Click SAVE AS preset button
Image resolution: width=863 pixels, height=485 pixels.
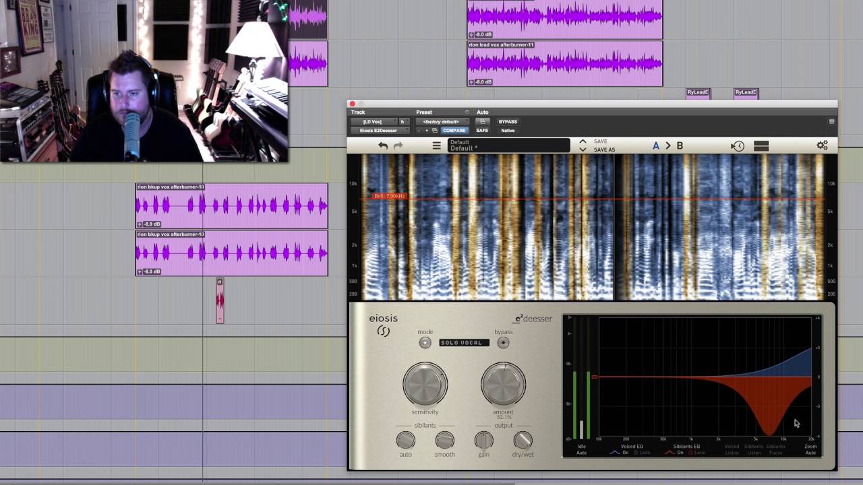604,150
